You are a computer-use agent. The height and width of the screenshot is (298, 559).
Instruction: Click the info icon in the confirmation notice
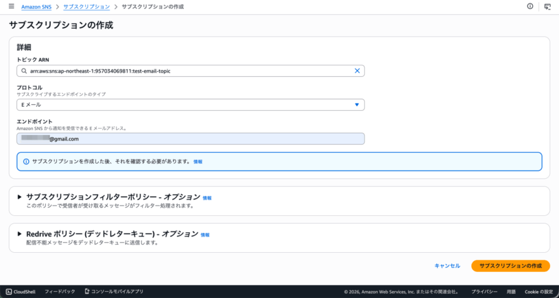(x=26, y=161)
